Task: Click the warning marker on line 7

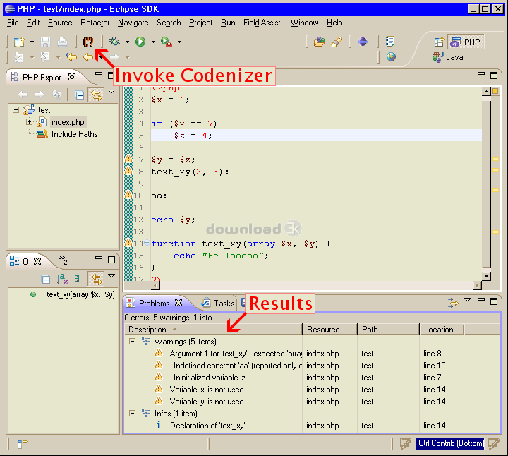Action: (x=128, y=159)
